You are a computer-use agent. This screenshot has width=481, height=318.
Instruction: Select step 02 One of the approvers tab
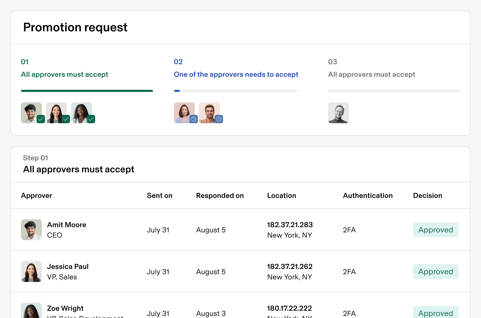236,74
